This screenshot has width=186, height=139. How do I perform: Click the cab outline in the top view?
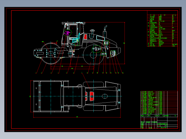73,96
